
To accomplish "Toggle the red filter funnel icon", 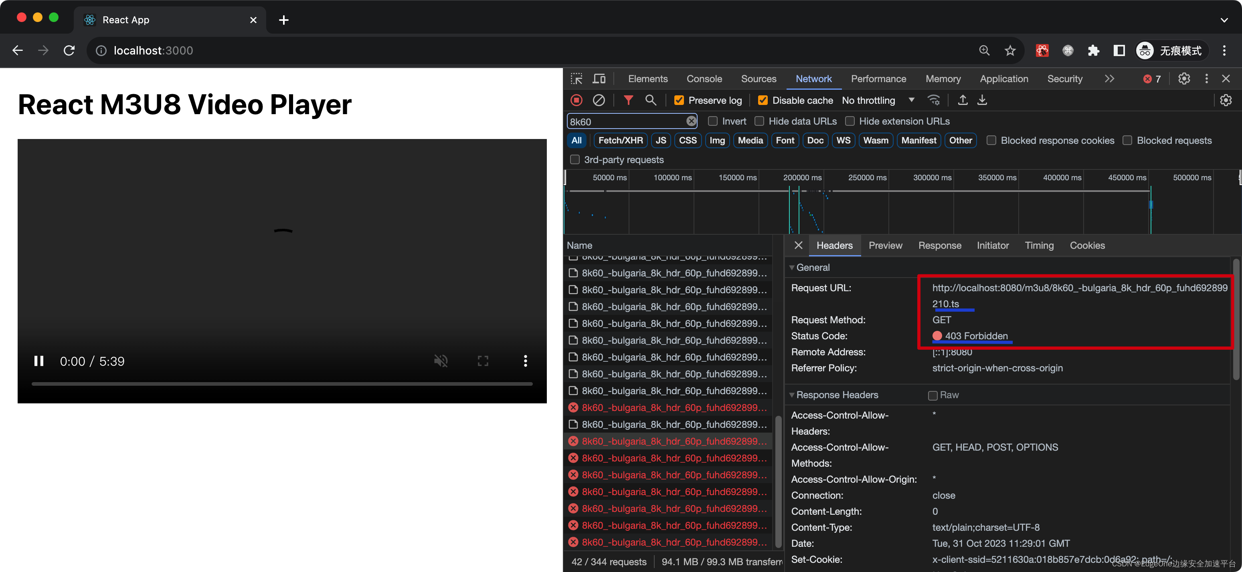I will (628, 100).
